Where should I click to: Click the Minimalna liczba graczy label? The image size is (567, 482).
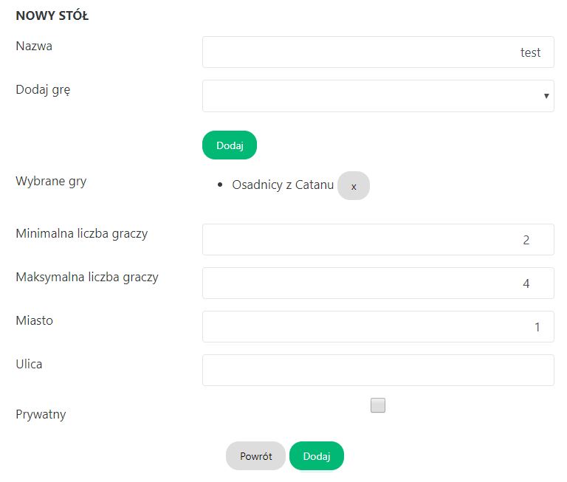(82, 234)
